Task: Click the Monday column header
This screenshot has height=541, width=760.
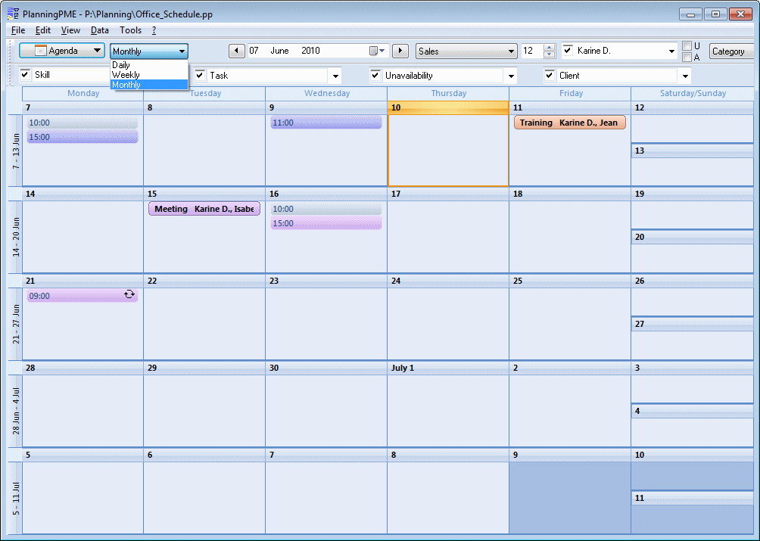Action: (x=83, y=93)
